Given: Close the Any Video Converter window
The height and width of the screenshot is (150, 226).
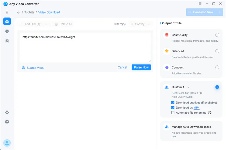Looking at the screenshot, I should [220, 4].
